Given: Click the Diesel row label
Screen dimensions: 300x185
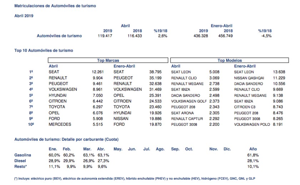Looking at the screenshot, I should click(20, 161).
